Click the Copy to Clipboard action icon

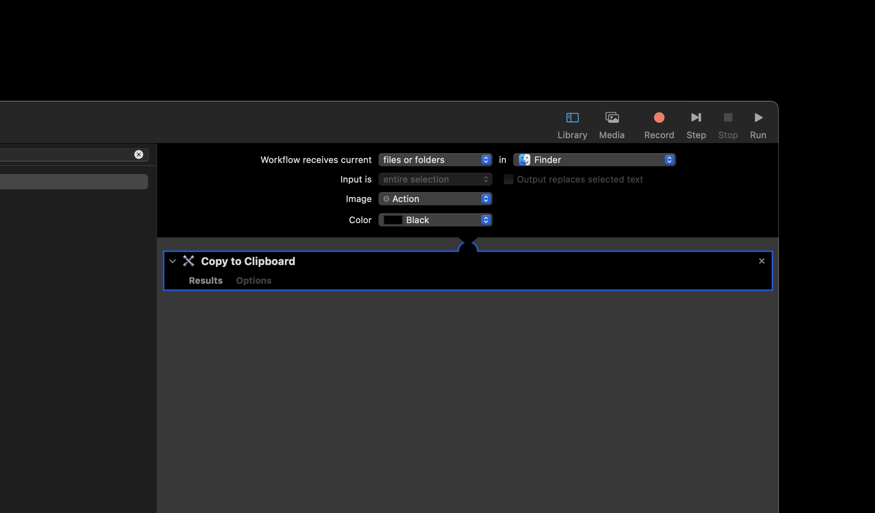coord(188,261)
